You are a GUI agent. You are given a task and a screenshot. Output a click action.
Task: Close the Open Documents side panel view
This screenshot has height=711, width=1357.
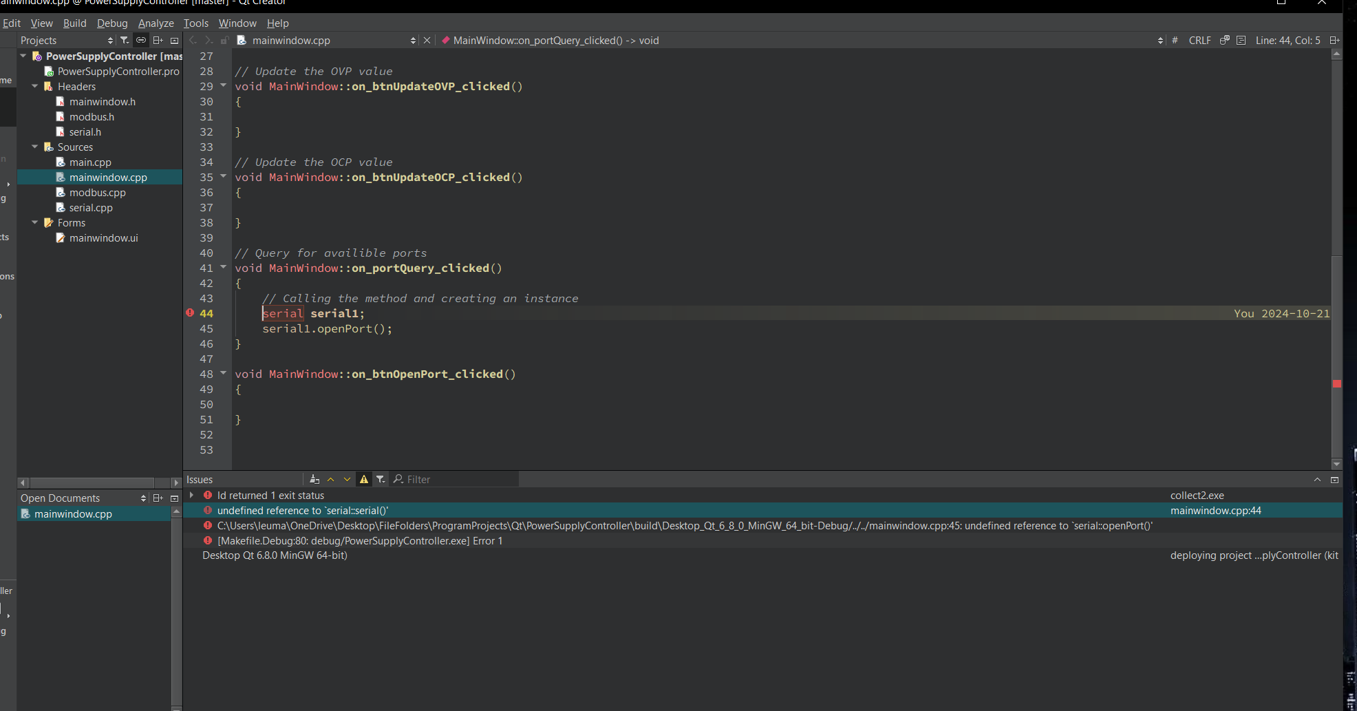174,498
